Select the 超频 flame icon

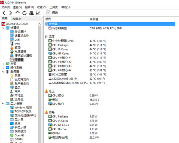tap(12, 48)
